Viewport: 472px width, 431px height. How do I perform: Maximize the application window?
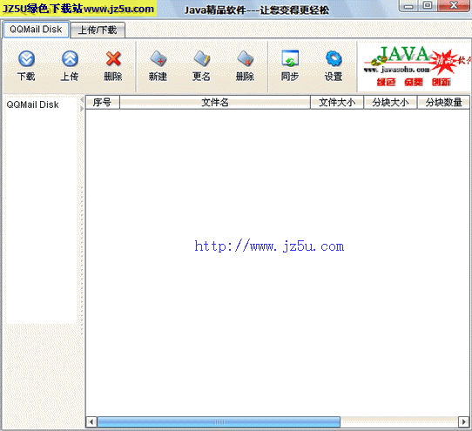pos(428,5)
